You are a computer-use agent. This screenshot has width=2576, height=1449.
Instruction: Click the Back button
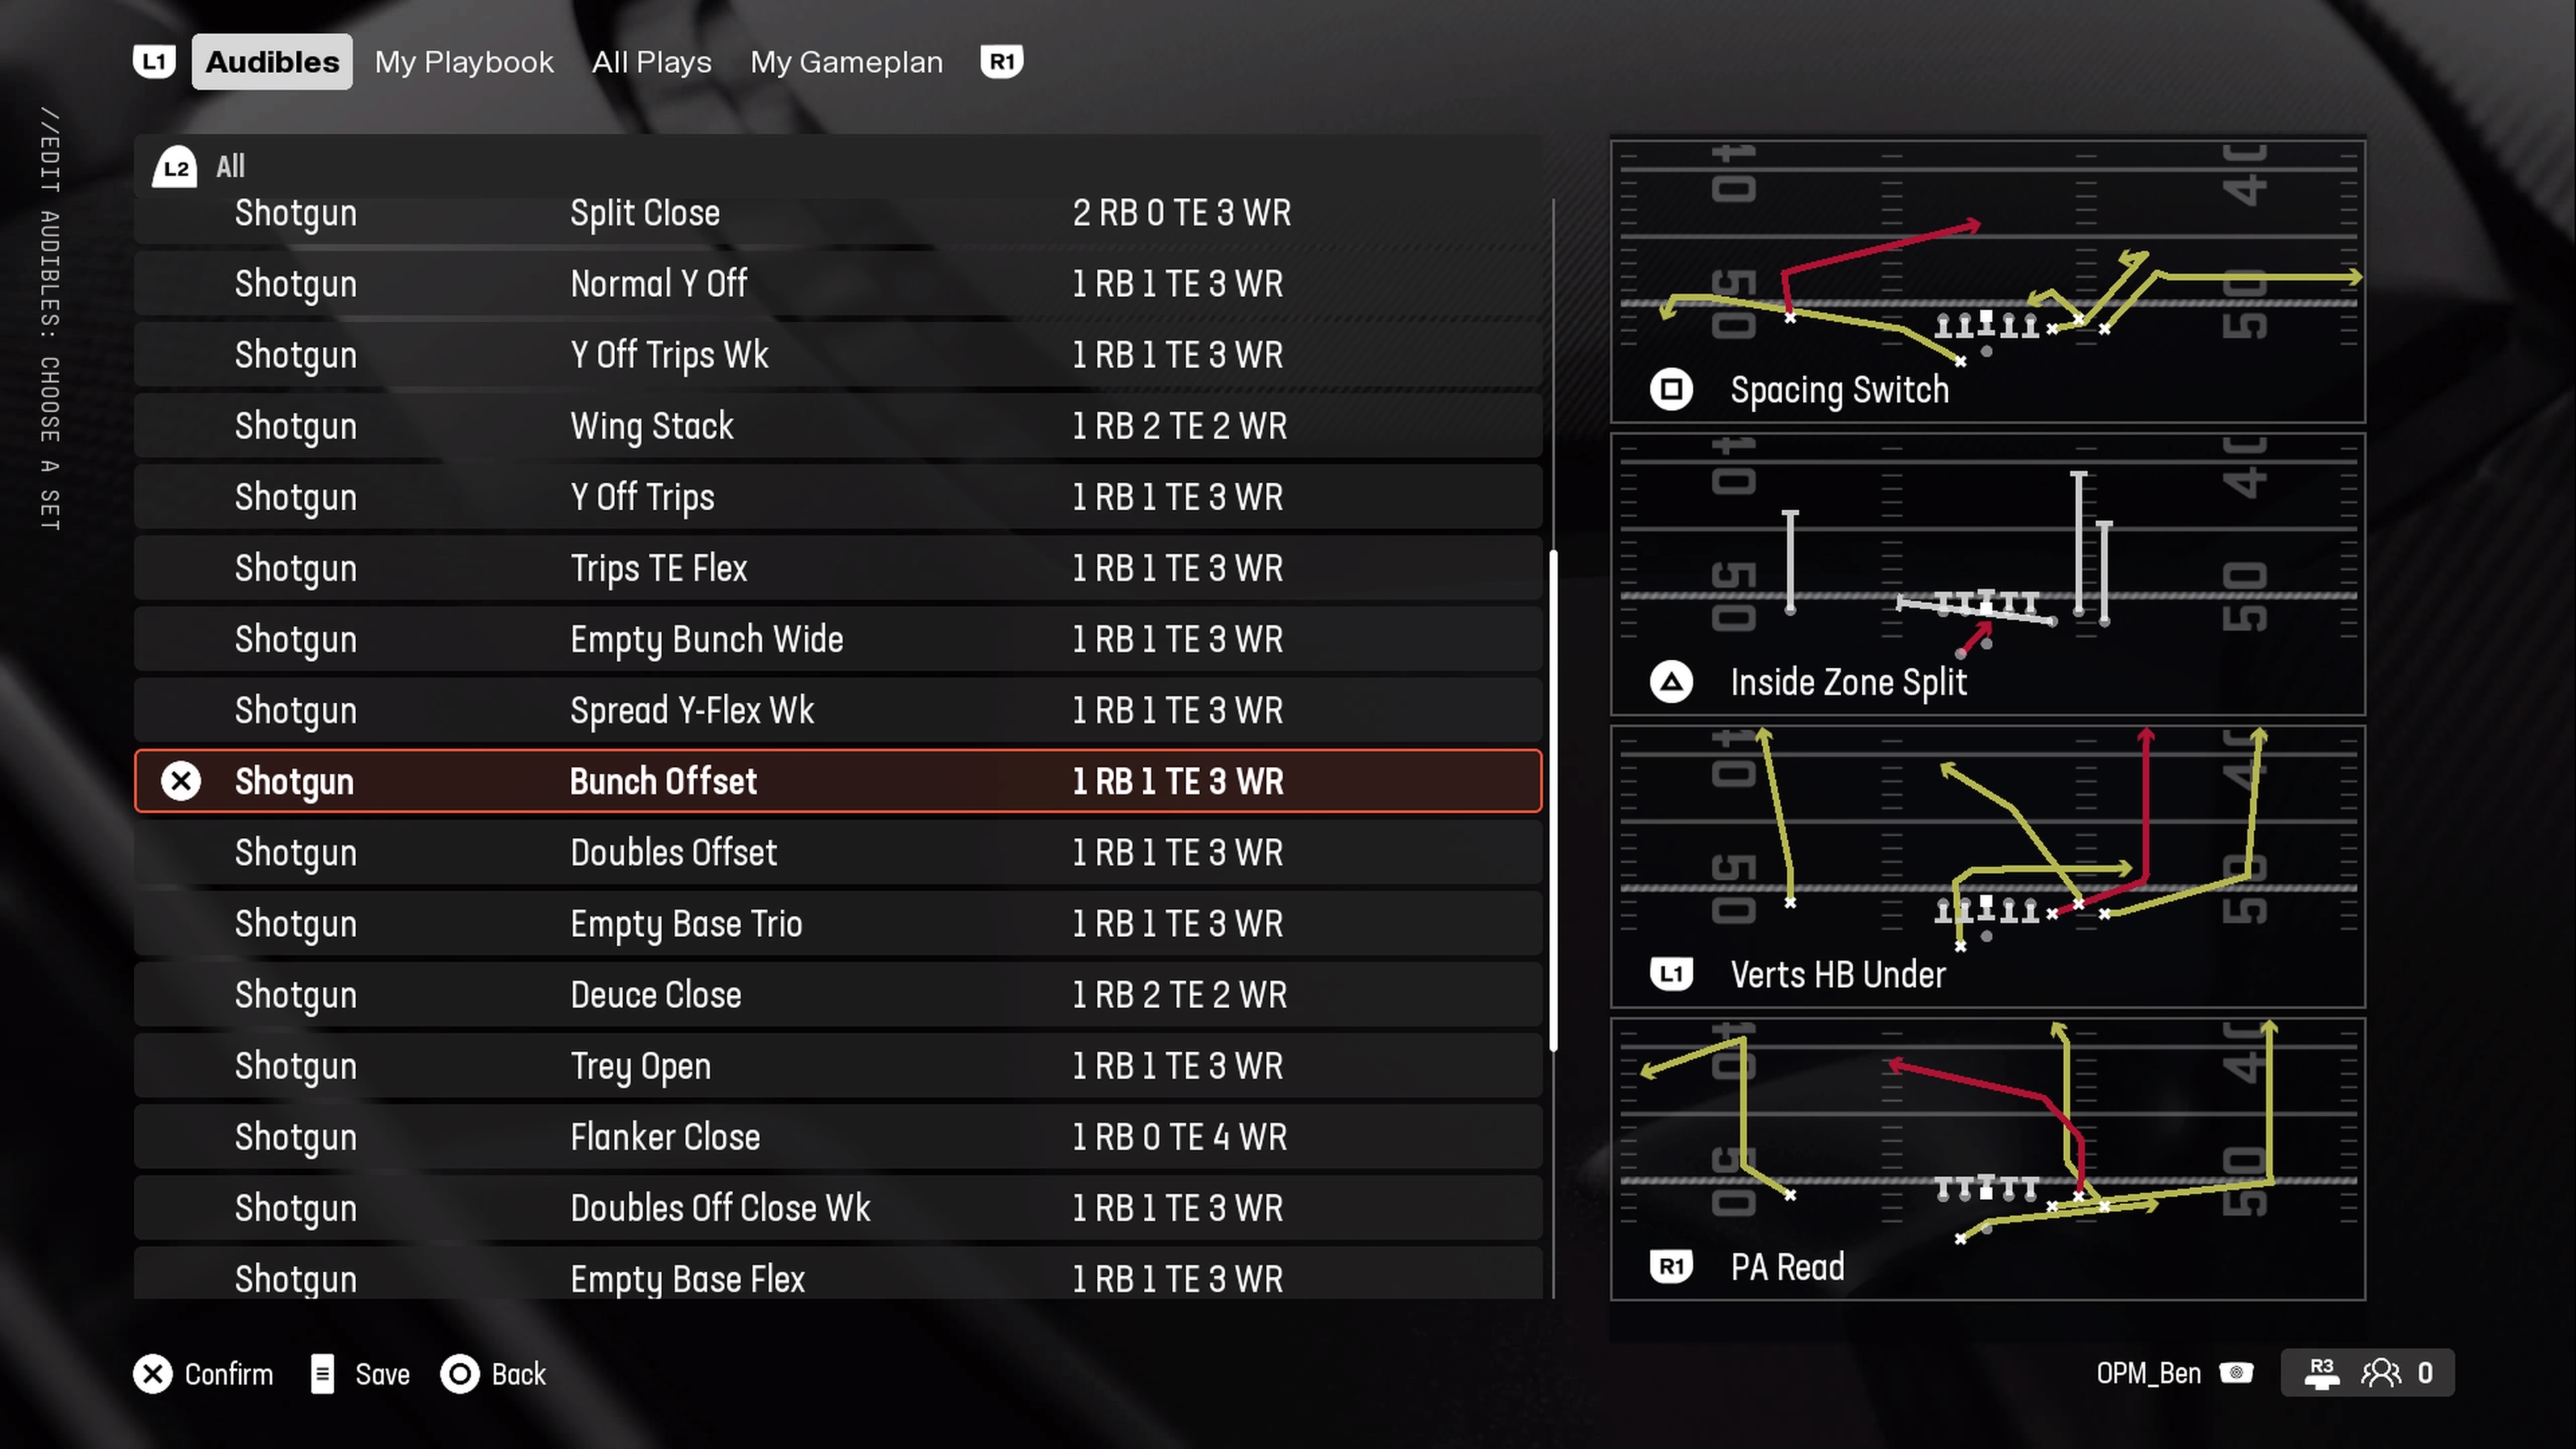(495, 1373)
